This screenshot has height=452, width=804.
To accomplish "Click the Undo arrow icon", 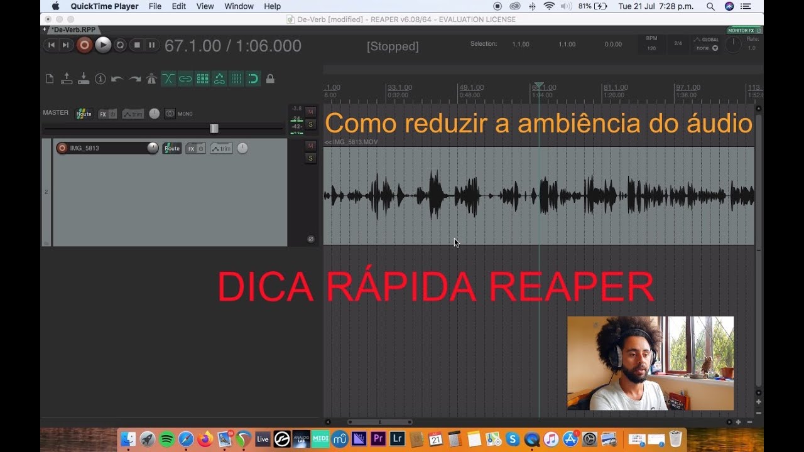I will pyautogui.click(x=117, y=78).
